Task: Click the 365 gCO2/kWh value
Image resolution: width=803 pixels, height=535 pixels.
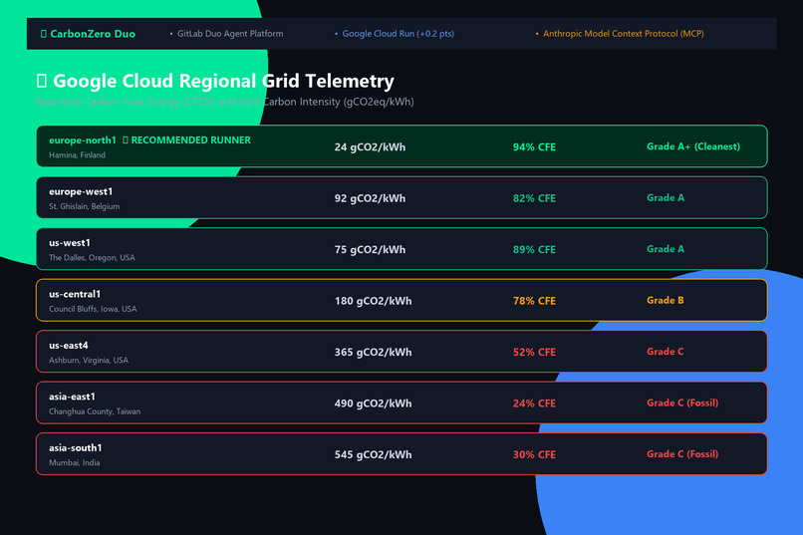Action: point(373,352)
